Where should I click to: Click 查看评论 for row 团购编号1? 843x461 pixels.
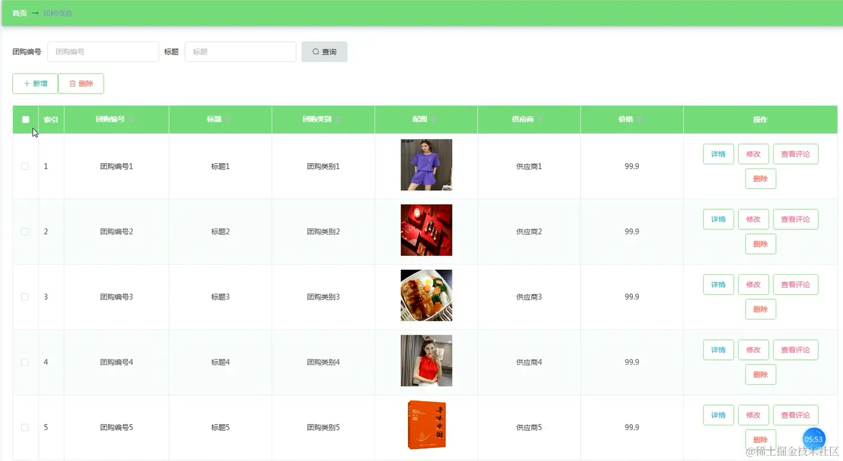[796, 154]
